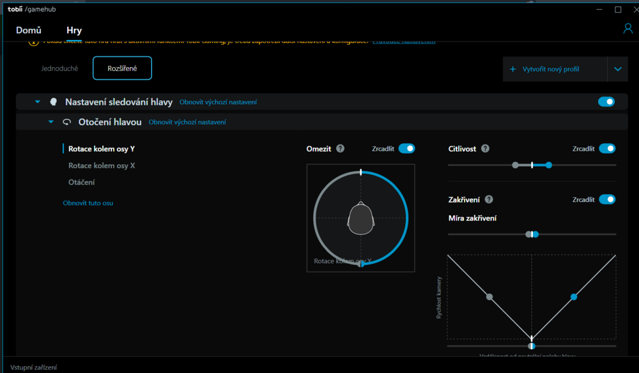Screen dimensions: 639x373
Task: Click the head figure in the rotation dial
Action: 360,218
